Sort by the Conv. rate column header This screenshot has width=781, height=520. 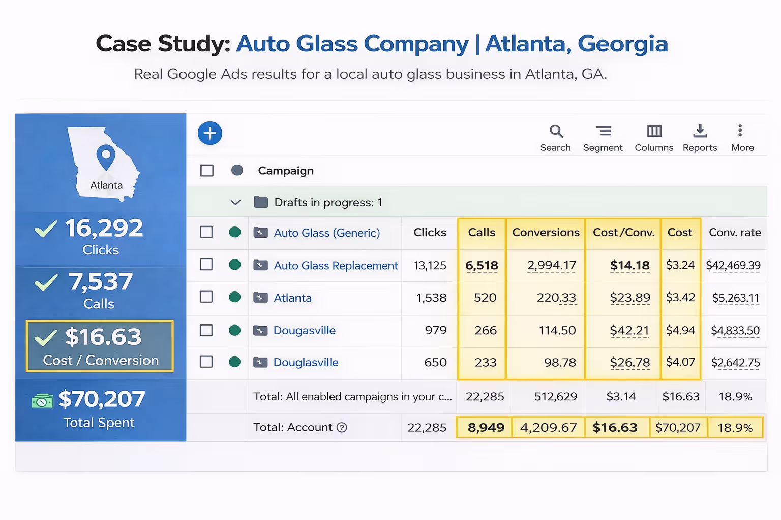[734, 233]
